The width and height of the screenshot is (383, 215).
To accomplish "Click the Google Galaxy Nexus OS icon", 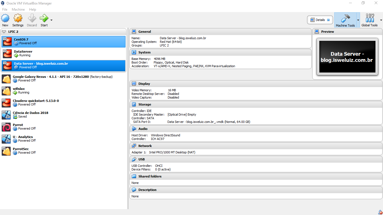I will [6, 79].
